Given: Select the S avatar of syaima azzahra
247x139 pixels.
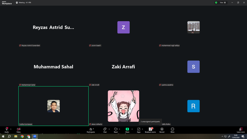Looking at the screenshot, I should point(193,67).
